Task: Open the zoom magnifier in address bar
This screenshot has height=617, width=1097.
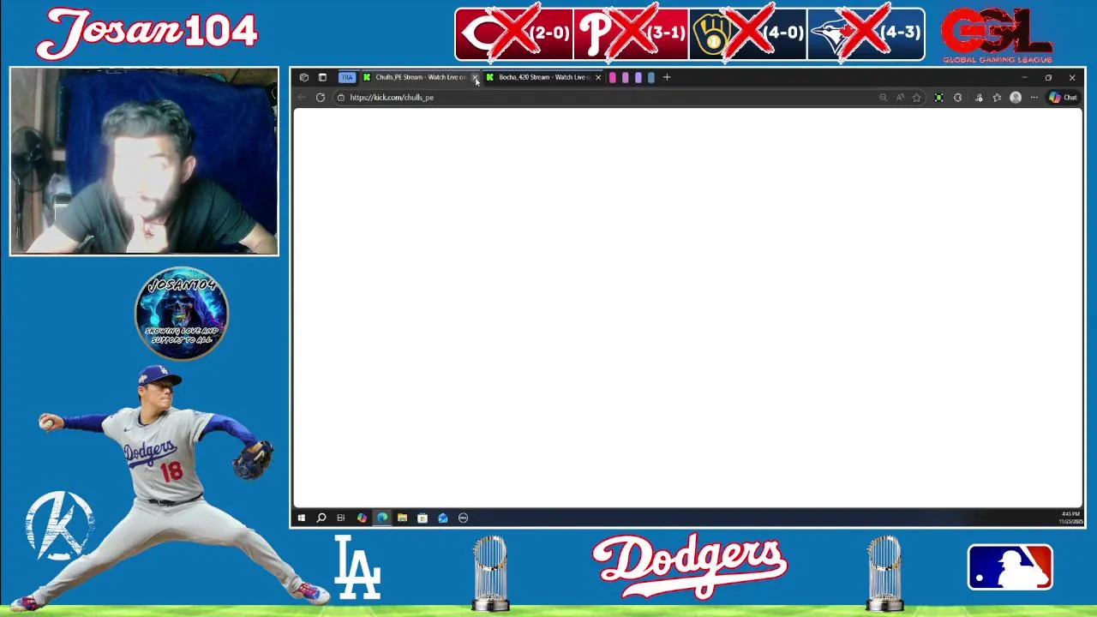Action: tap(883, 98)
